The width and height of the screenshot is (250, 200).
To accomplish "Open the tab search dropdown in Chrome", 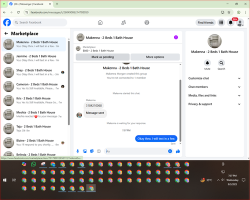I will tap(4, 4).
